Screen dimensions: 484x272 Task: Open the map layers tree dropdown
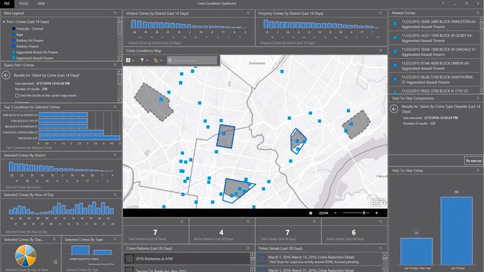coord(158,60)
